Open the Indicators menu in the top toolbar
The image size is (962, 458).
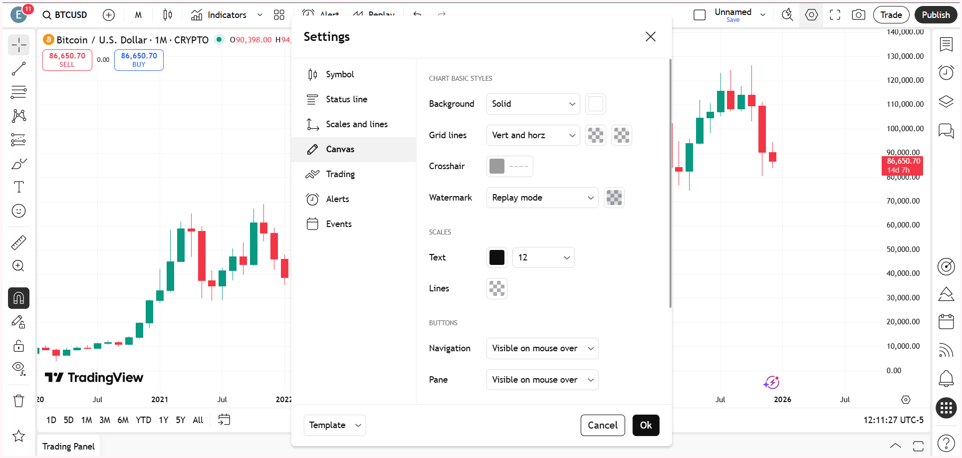[x=226, y=14]
